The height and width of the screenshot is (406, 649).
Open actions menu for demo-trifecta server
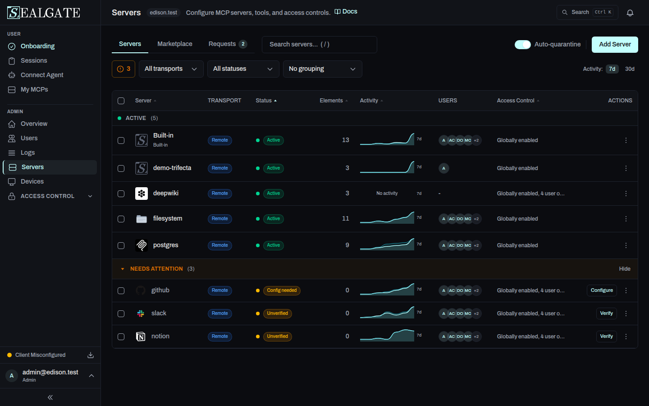(x=626, y=168)
